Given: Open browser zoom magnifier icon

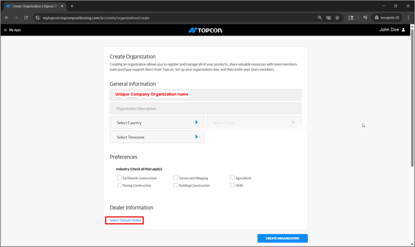Looking at the screenshot, I should (320, 18).
